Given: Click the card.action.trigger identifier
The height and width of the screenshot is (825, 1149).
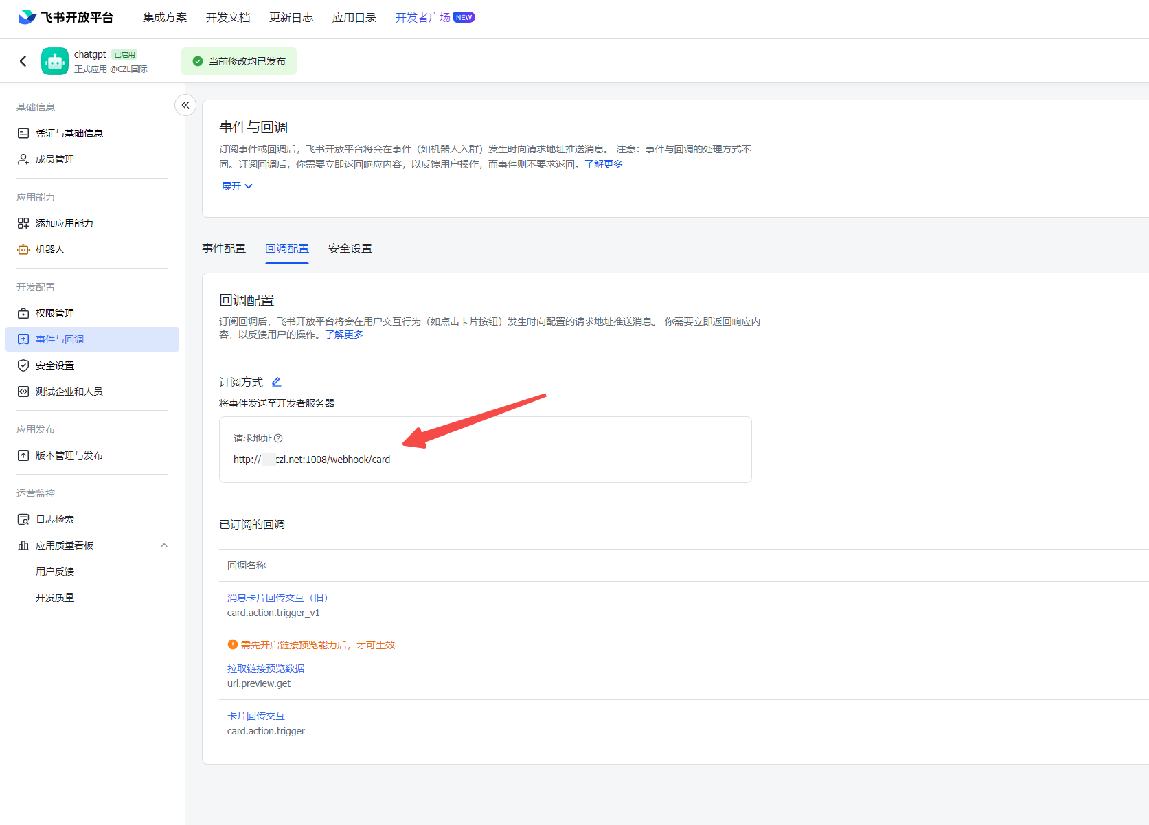Looking at the screenshot, I should [x=266, y=731].
